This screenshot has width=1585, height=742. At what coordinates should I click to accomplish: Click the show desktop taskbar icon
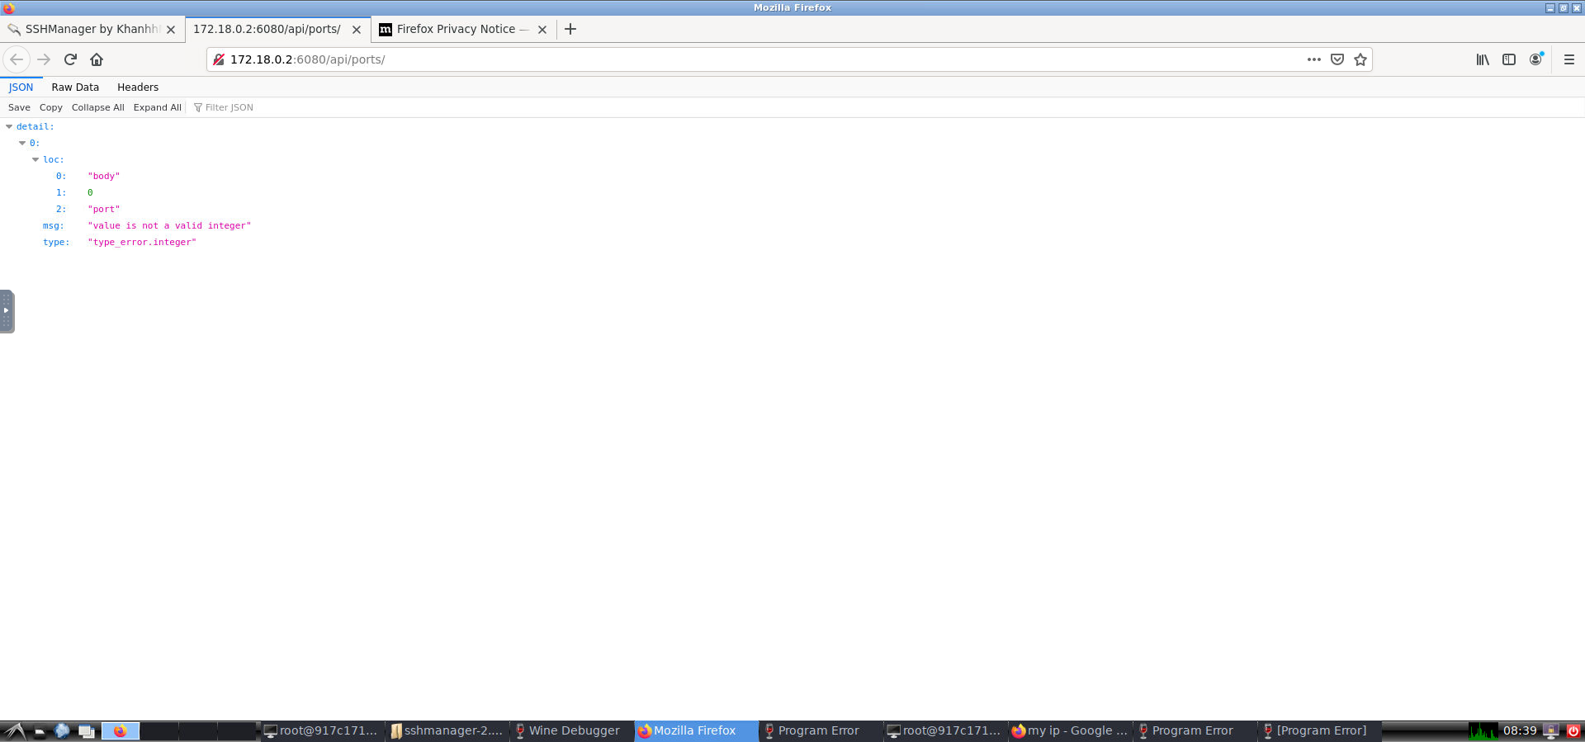click(87, 730)
